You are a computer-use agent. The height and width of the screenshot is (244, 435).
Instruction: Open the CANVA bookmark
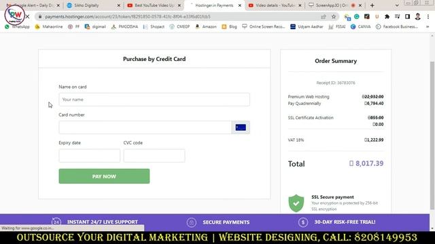[361, 26]
